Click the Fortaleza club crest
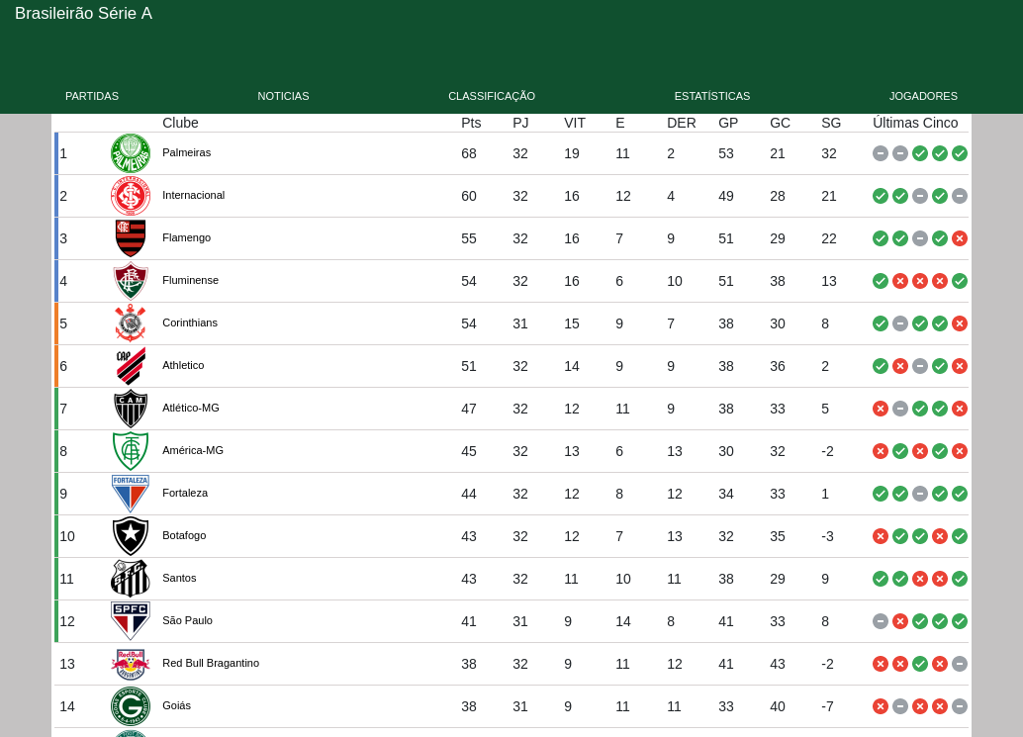1023x737 pixels. (131, 494)
